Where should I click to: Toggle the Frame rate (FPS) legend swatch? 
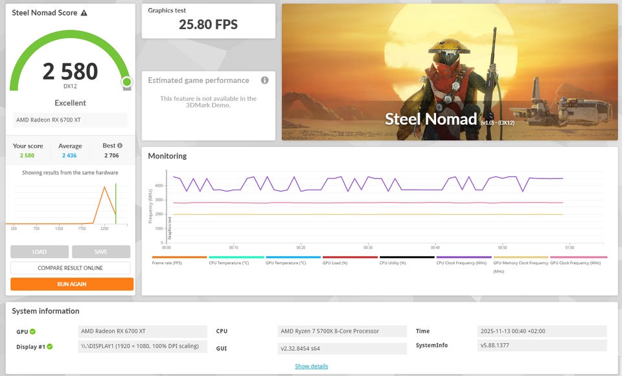(179, 257)
